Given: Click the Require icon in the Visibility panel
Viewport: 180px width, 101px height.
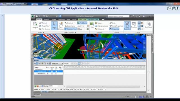Looking at the screenshot, I should 96,23.
